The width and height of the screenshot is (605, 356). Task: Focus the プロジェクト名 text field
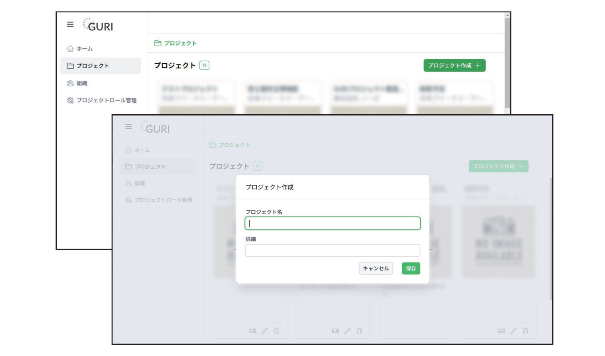332,223
